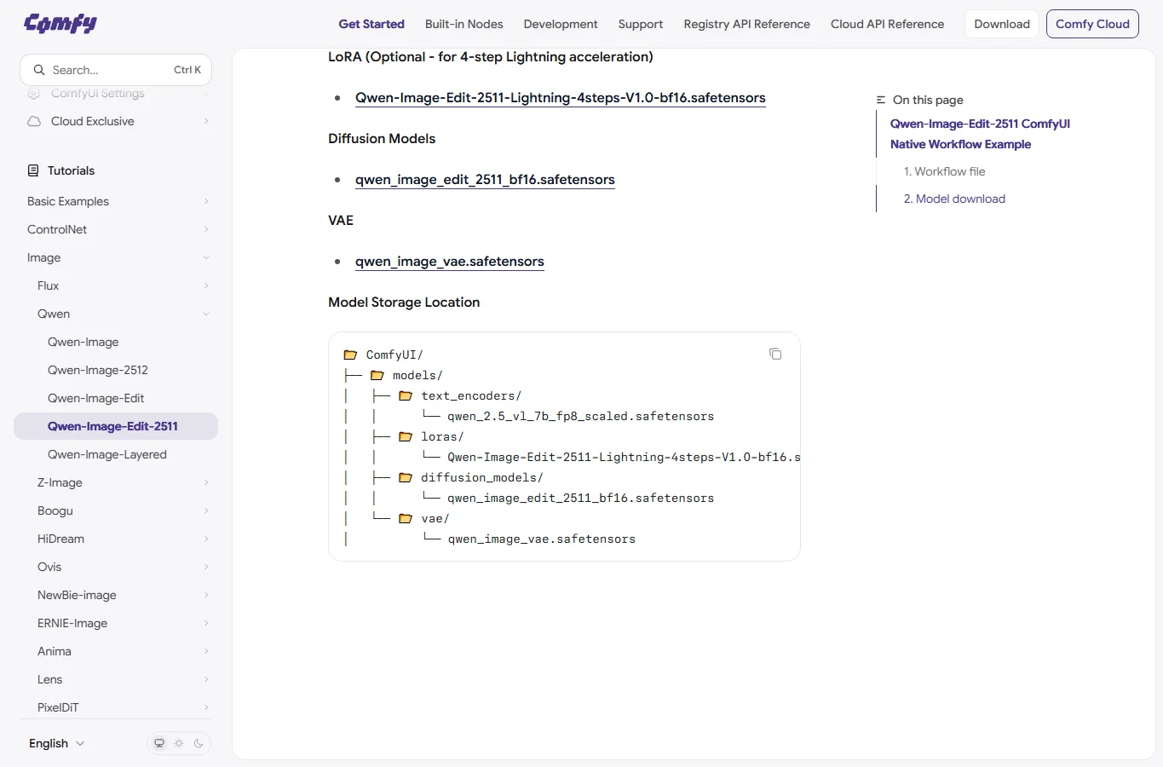Click the 'LoRA (Optional - for 4-step Lightning acceleration)' heading
The height and width of the screenshot is (767, 1163).
[x=491, y=56]
